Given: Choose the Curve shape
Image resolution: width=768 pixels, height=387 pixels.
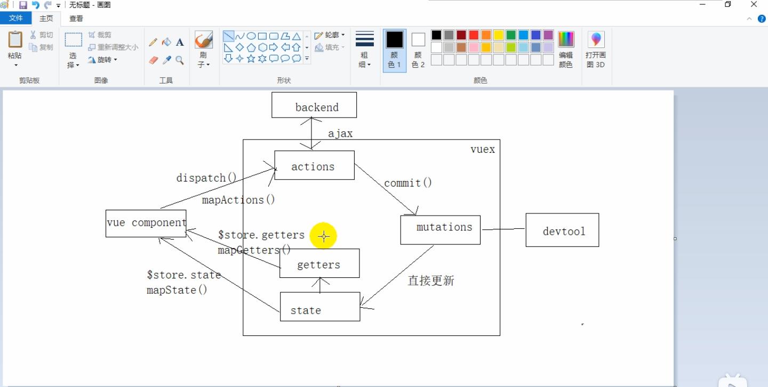Looking at the screenshot, I should click(240, 36).
